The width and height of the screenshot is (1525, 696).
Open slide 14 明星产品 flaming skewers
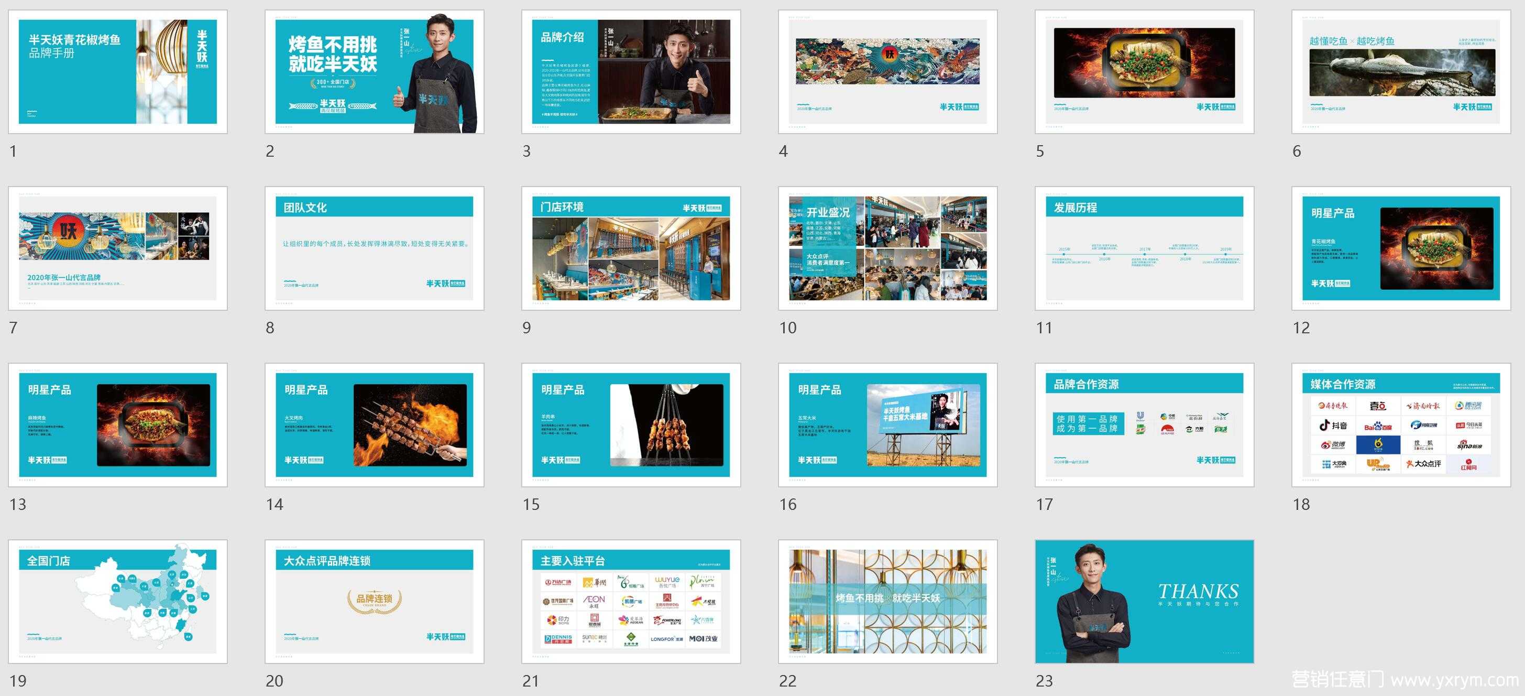(374, 425)
